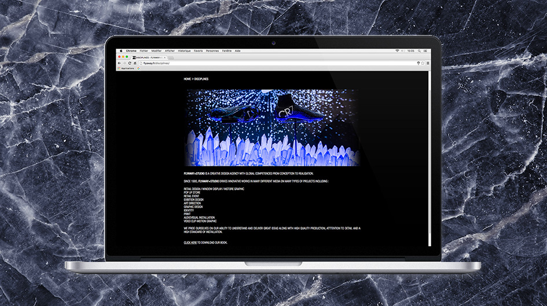Open Applications in bookmarks bar
Viewport: 547px width, 306px height.
click(126, 68)
